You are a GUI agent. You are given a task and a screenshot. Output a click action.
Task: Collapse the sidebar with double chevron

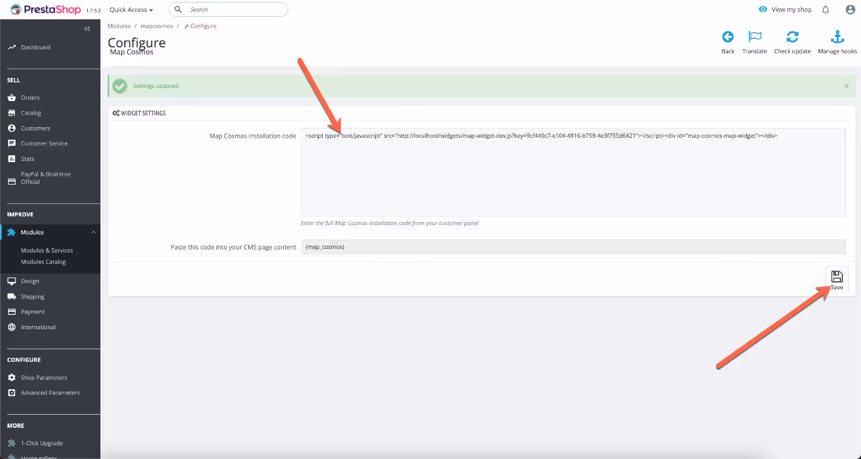click(x=87, y=29)
